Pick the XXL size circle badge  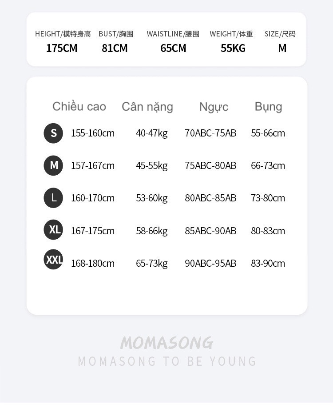click(x=53, y=260)
